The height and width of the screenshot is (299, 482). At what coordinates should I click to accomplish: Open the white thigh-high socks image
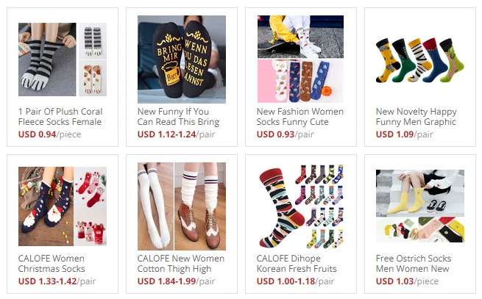click(x=182, y=206)
